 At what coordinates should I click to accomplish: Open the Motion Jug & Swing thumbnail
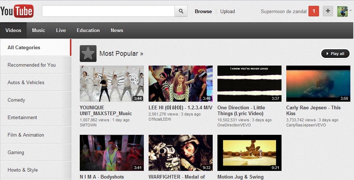tap(249, 153)
